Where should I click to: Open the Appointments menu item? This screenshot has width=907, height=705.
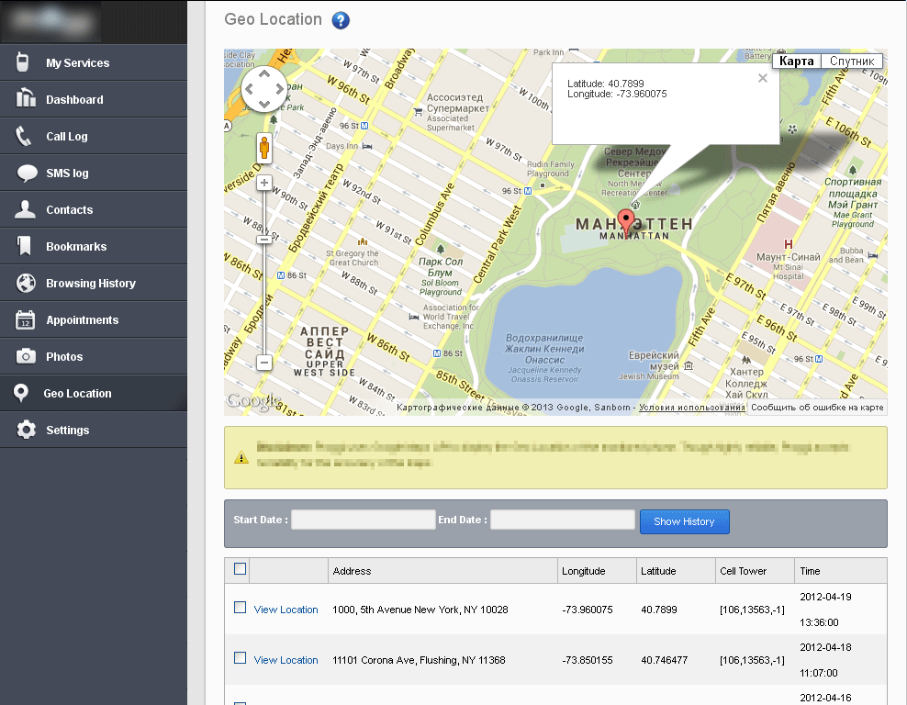94,319
